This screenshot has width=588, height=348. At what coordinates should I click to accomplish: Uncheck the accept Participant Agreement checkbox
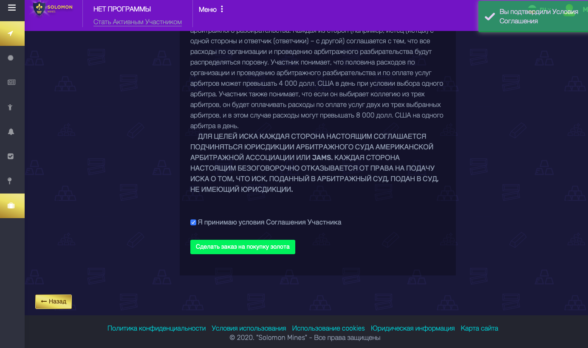pos(193,222)
